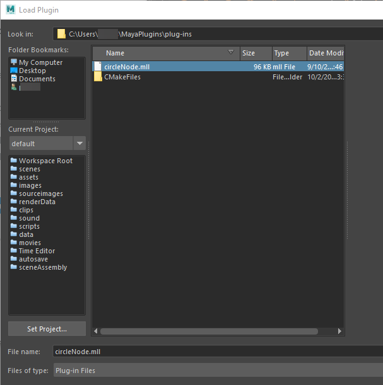Viewport: 383px width, 385px height.
Task: Select the sceneAssembly project folder
Action: (x=43, y=267)
